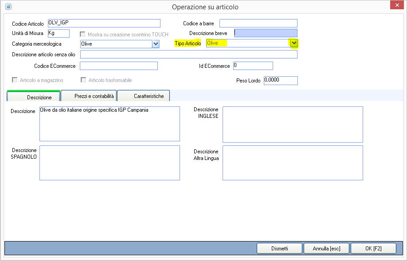Click the Codice ECommerce field
The image size is (407, 261).
click(x=119, y=66)
